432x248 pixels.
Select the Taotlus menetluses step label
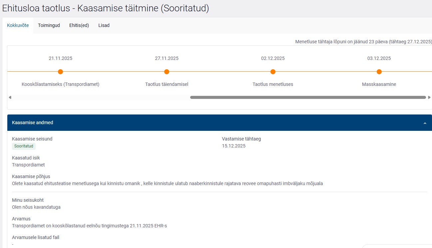pos(273,84)
